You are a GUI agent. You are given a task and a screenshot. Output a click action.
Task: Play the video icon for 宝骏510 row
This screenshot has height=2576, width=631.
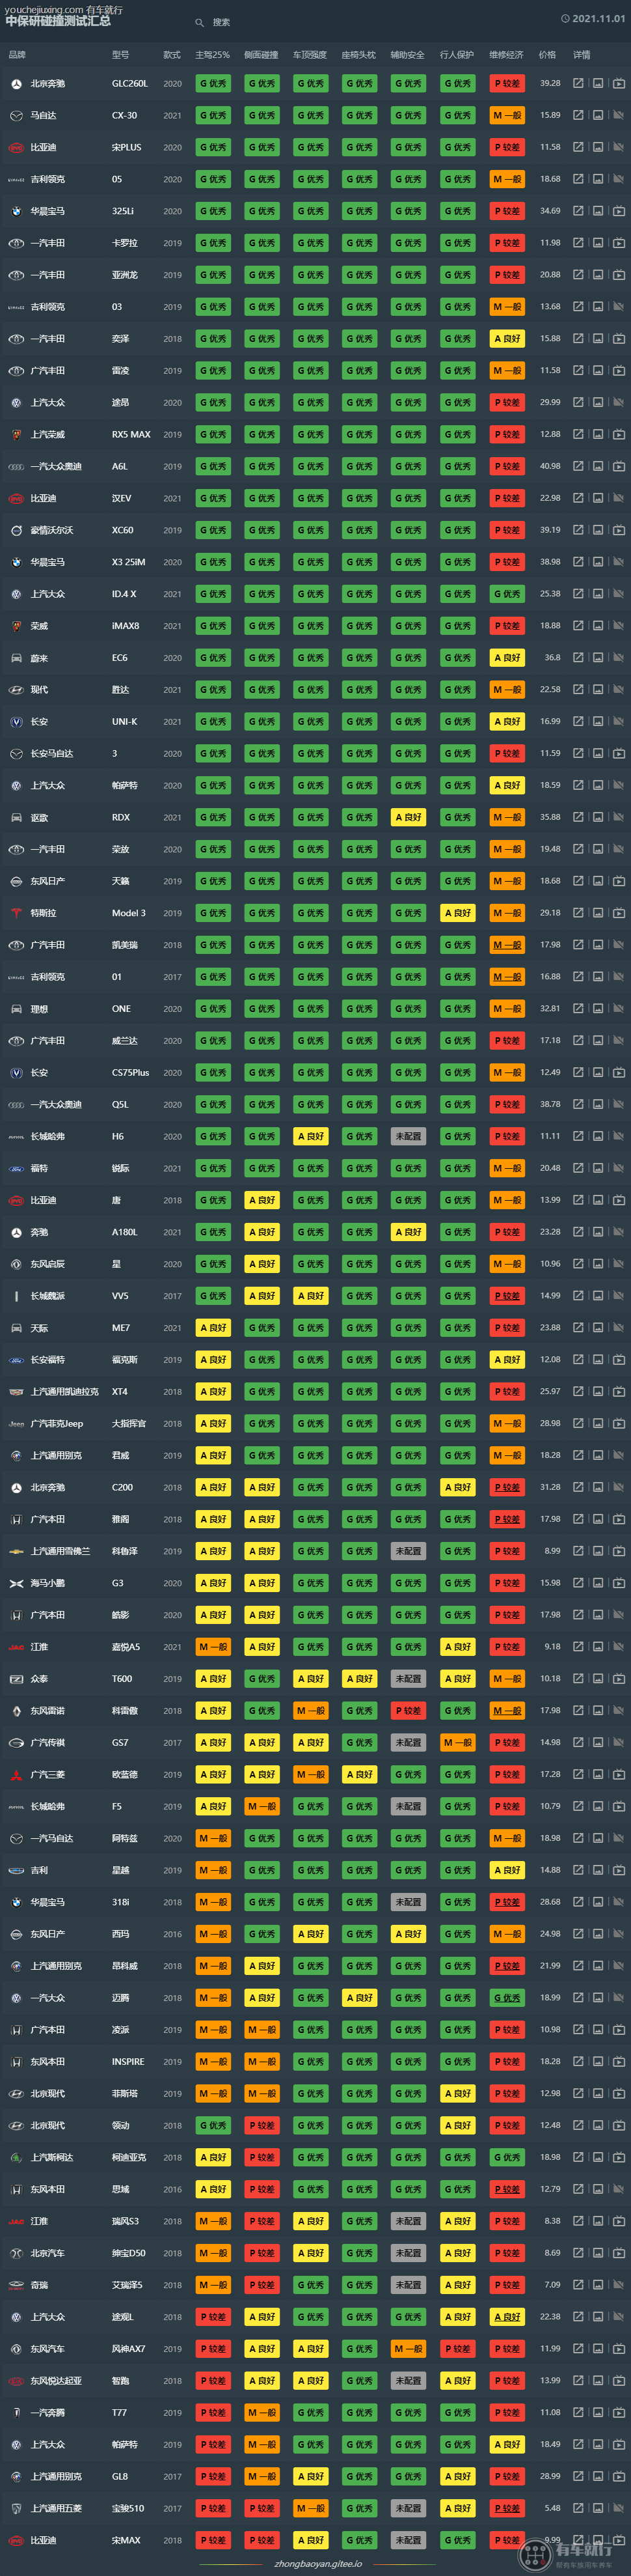[618, 2508]
